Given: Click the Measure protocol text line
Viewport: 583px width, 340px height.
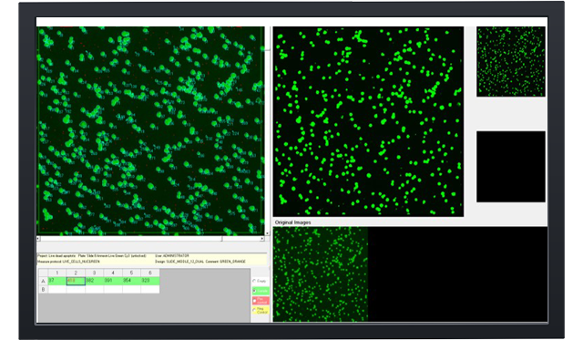Looking at the screenshot, I should 68,262.
